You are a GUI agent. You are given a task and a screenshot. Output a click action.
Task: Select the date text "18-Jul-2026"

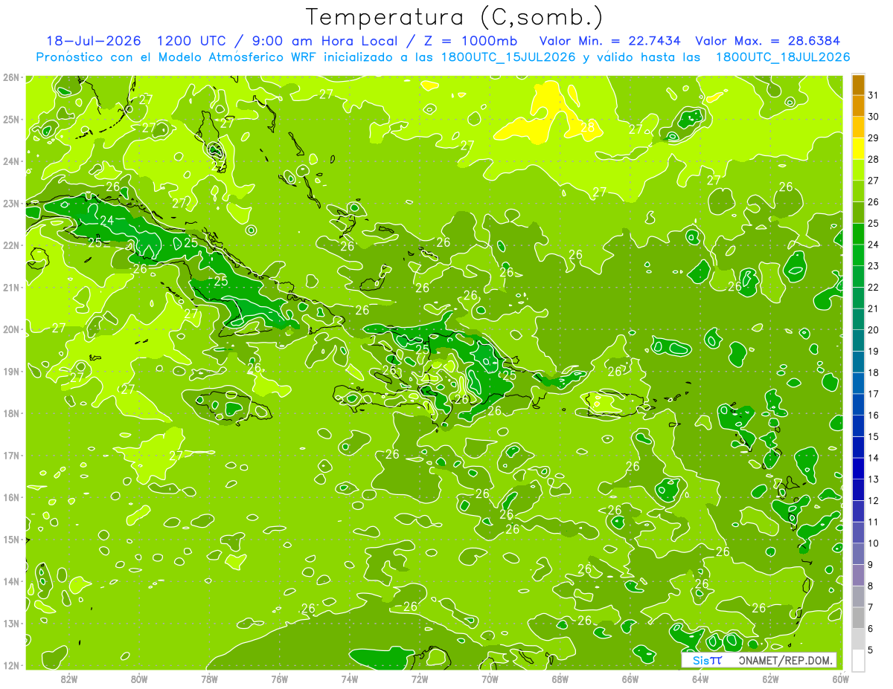click(95, 41)
